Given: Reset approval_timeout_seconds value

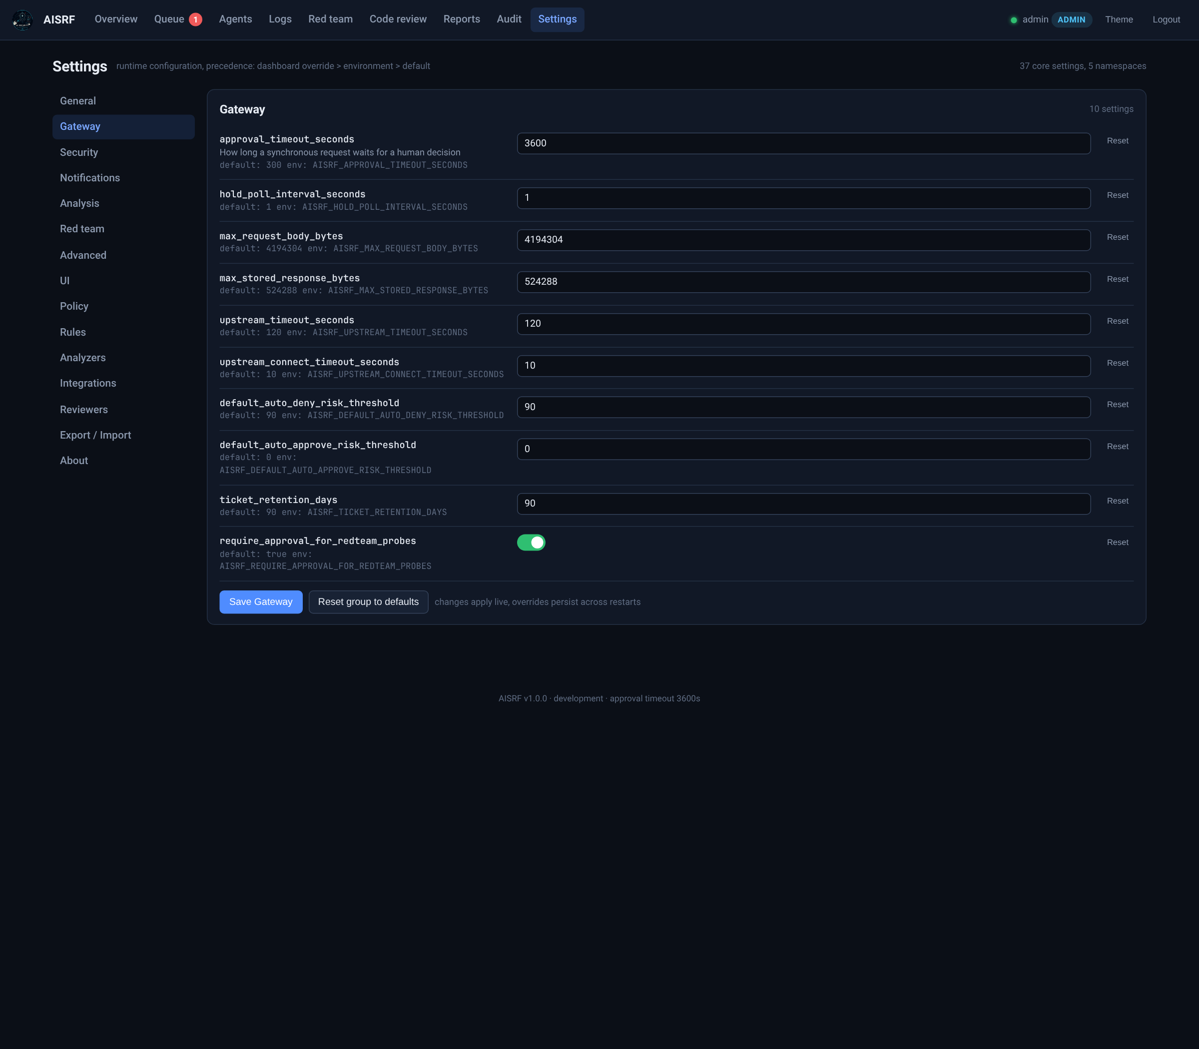Looking at the screenshot, I should (1118, 141).
